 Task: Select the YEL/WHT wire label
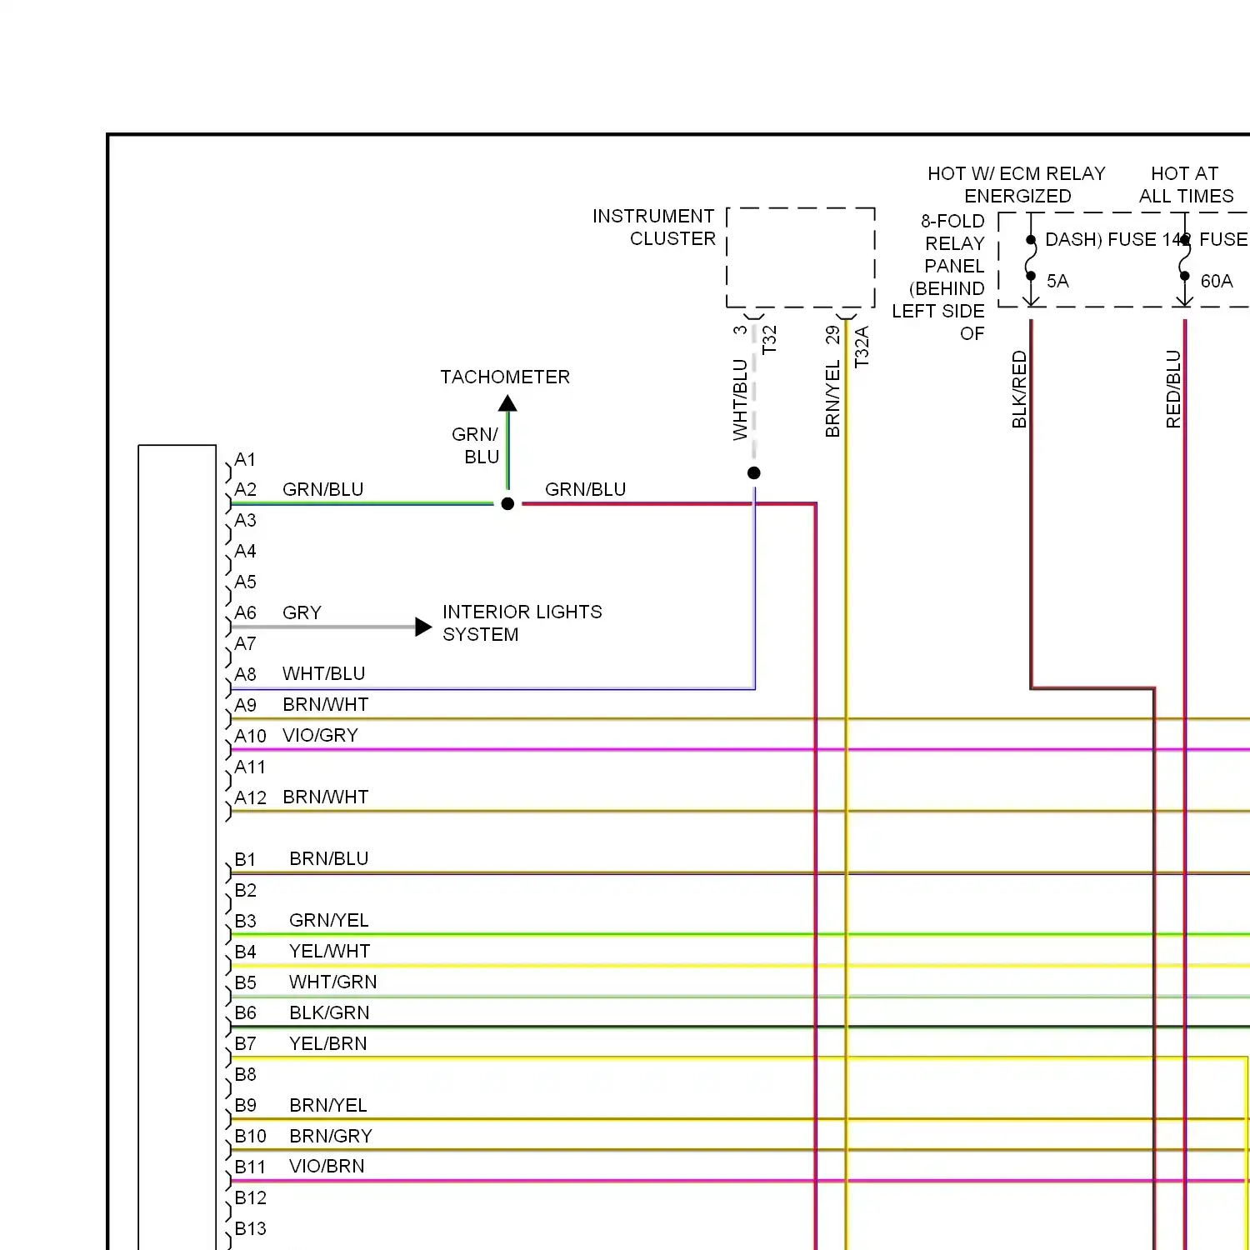330,952
